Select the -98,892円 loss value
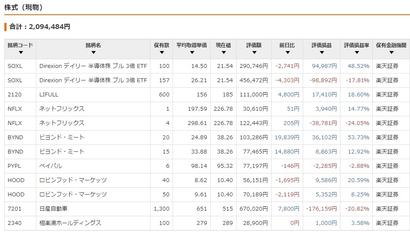The image size is (410, 234). 323,80
